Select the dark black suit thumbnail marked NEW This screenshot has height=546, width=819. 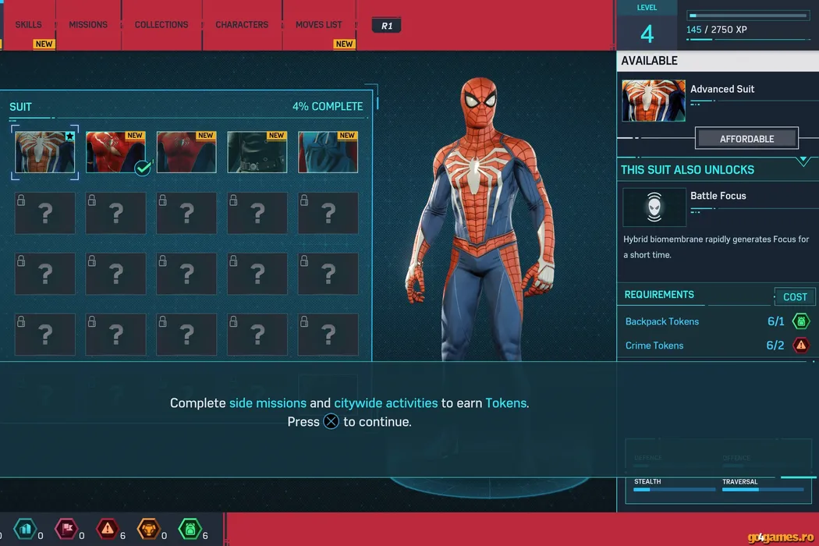coord(257,152)
